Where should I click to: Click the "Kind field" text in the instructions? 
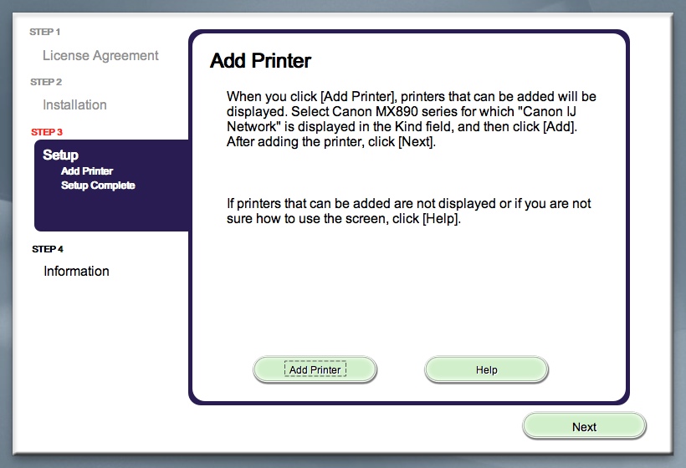[x=422, y=127]
